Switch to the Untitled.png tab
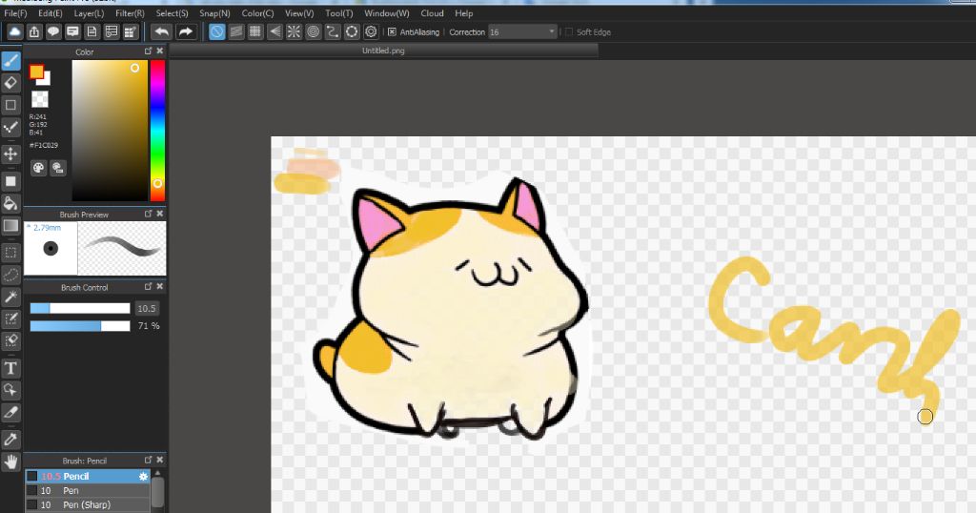976x513 pixels. click(x=383, y=51)
